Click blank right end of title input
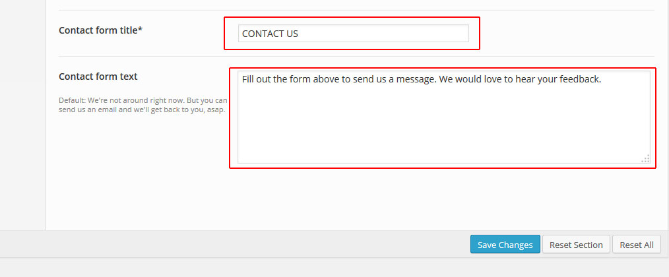 click(429, 34)
